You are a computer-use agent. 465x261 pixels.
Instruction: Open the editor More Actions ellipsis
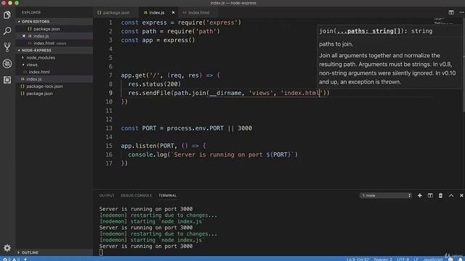tap(462, 12)
